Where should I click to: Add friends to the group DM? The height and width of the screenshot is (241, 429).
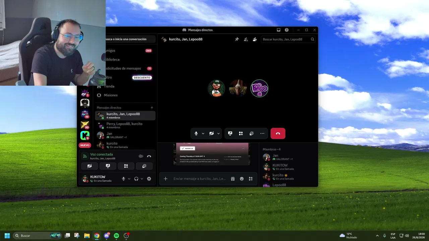[x=246, y=39]
